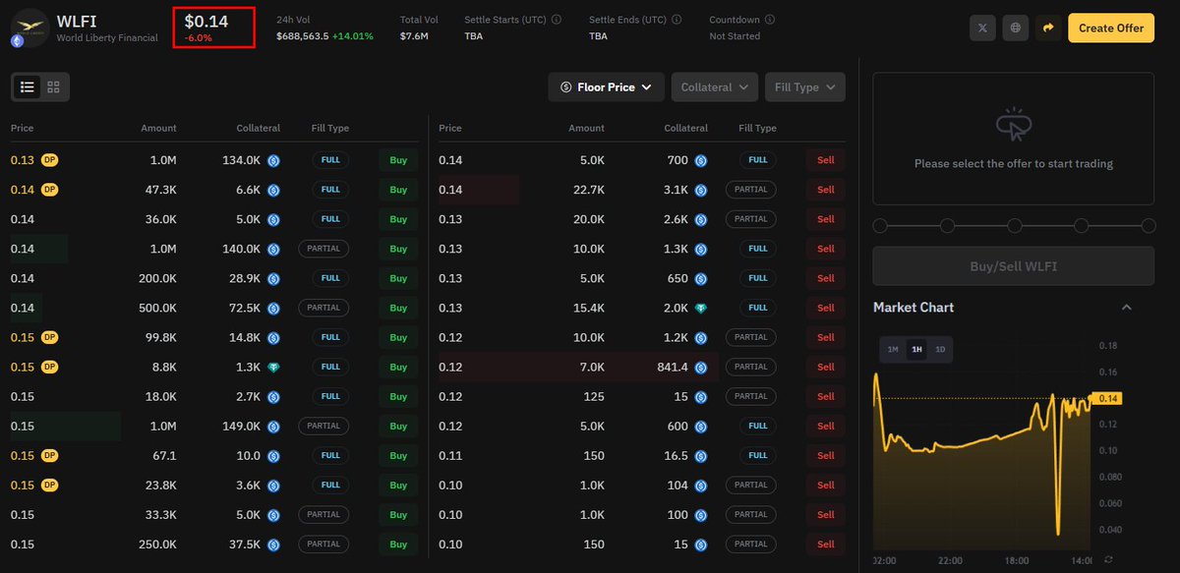Click the 24h Vol $688,563.5 value
Image resolution: width=1180 pixels, height=573 pixels.
pyautogui.click(x=303, y=36)
